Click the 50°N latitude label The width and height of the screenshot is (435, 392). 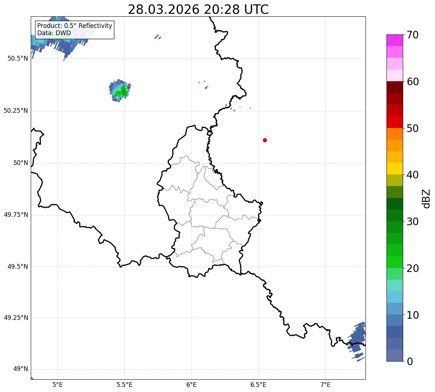pos(21,163)
